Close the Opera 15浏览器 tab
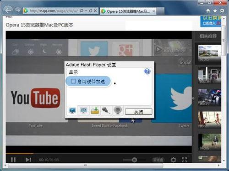229x171 pixels. [154, 11]
